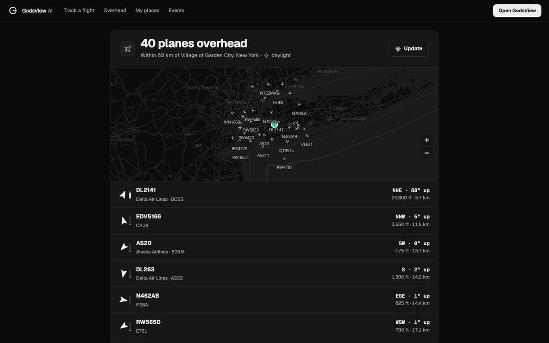Click the QTR97U map label
Viewport: 549px width, 343px height.
click(x=287, y=150)
